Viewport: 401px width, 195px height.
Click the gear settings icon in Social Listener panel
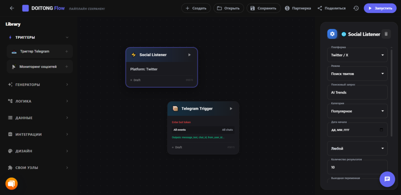(x=332, y=34)
